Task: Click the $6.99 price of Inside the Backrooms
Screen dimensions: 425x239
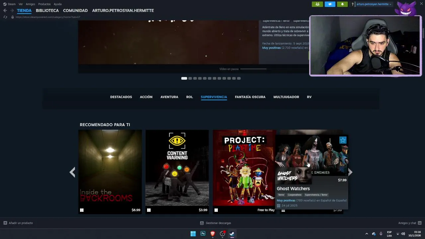Action: pos(136,210)
